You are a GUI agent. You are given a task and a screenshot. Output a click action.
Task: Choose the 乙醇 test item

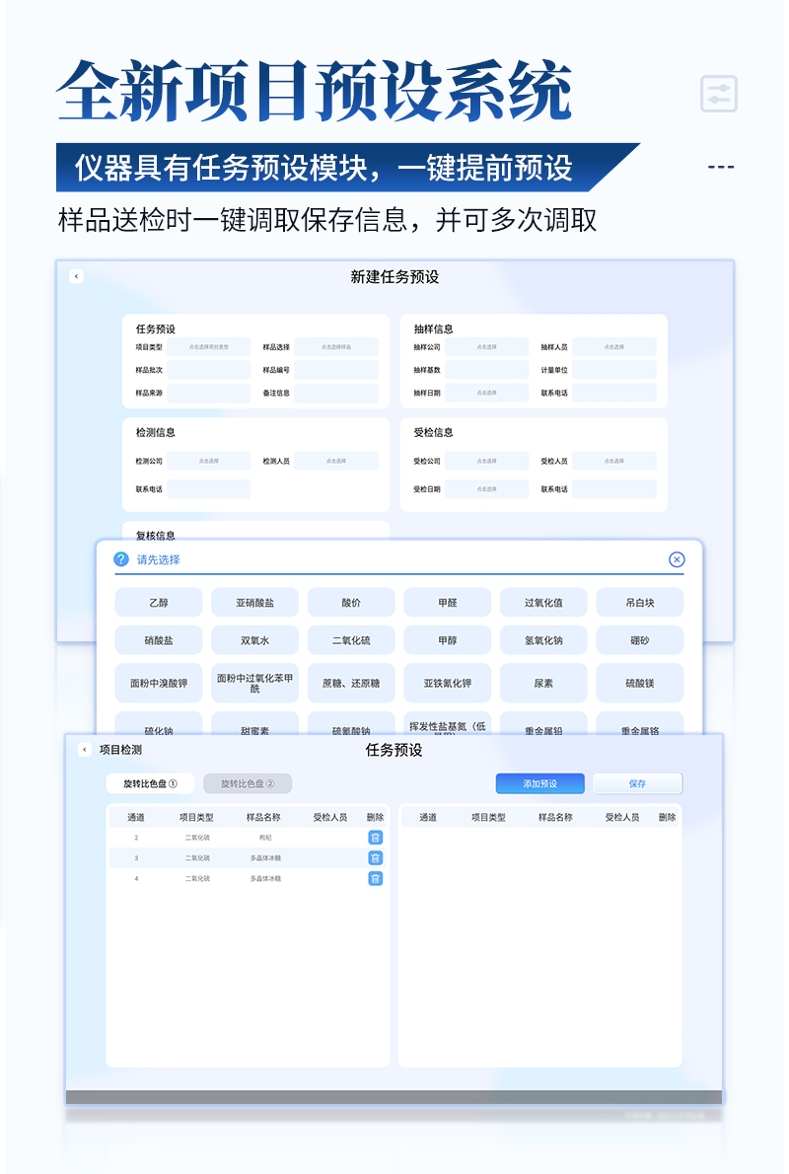[159, 603]
